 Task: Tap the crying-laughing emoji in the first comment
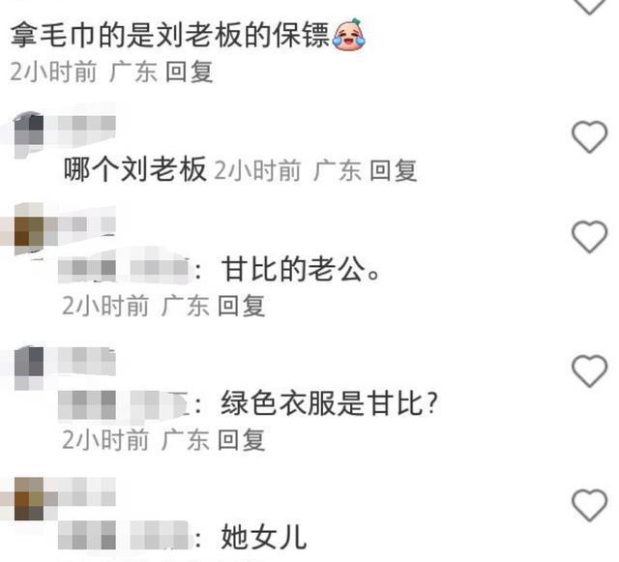click(349, 35)
